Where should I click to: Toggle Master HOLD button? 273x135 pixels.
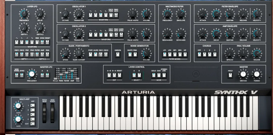click(x=230, y=75)
